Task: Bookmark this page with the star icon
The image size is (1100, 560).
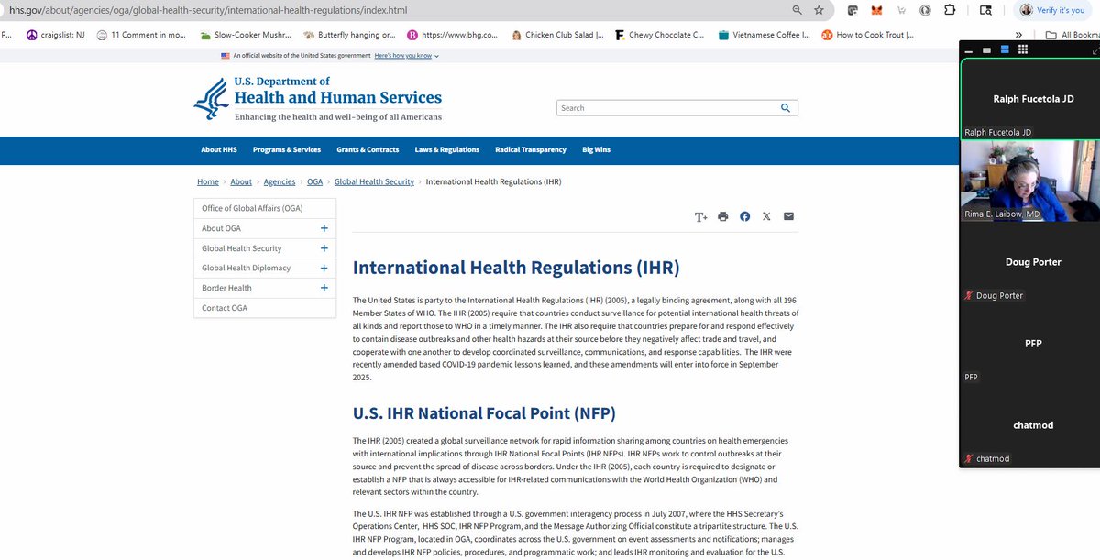Action: 819,10
